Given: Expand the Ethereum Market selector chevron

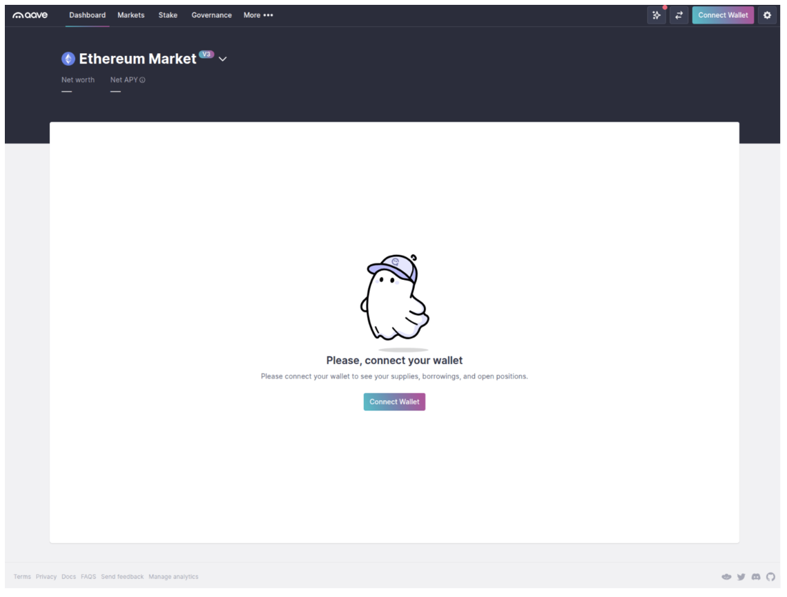Looking at the screenshot, I should point(222,59).
